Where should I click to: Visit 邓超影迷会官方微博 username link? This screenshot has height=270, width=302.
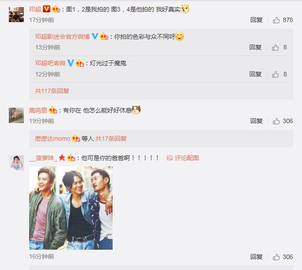tap(62, 37)
